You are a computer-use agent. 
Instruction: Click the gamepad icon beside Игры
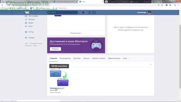26,26
